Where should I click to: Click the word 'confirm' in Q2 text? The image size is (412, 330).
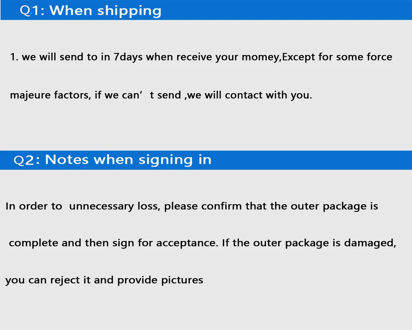click(x=221, y=206)
